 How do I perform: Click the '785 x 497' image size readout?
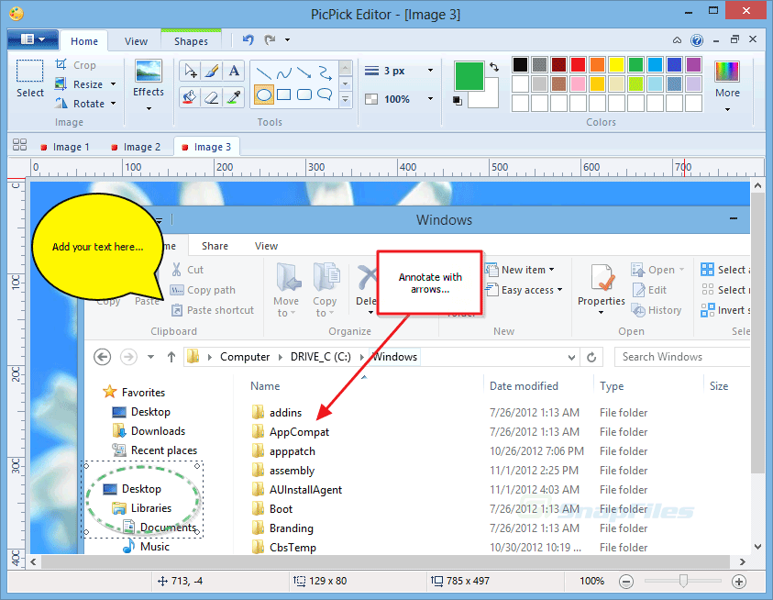(460, 582)
